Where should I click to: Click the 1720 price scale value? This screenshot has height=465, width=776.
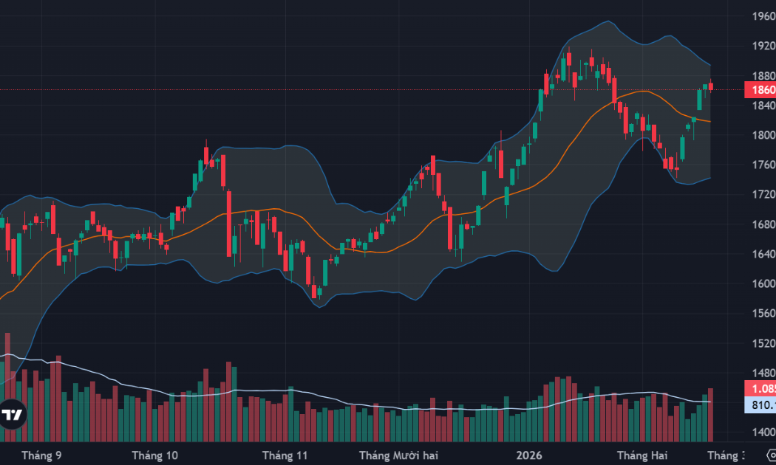point(761,194)
